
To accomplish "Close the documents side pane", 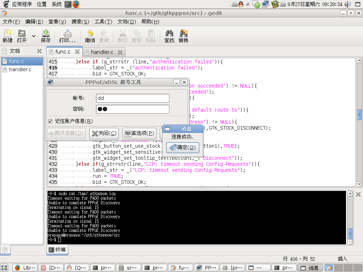I will click(x=39, y=51).
